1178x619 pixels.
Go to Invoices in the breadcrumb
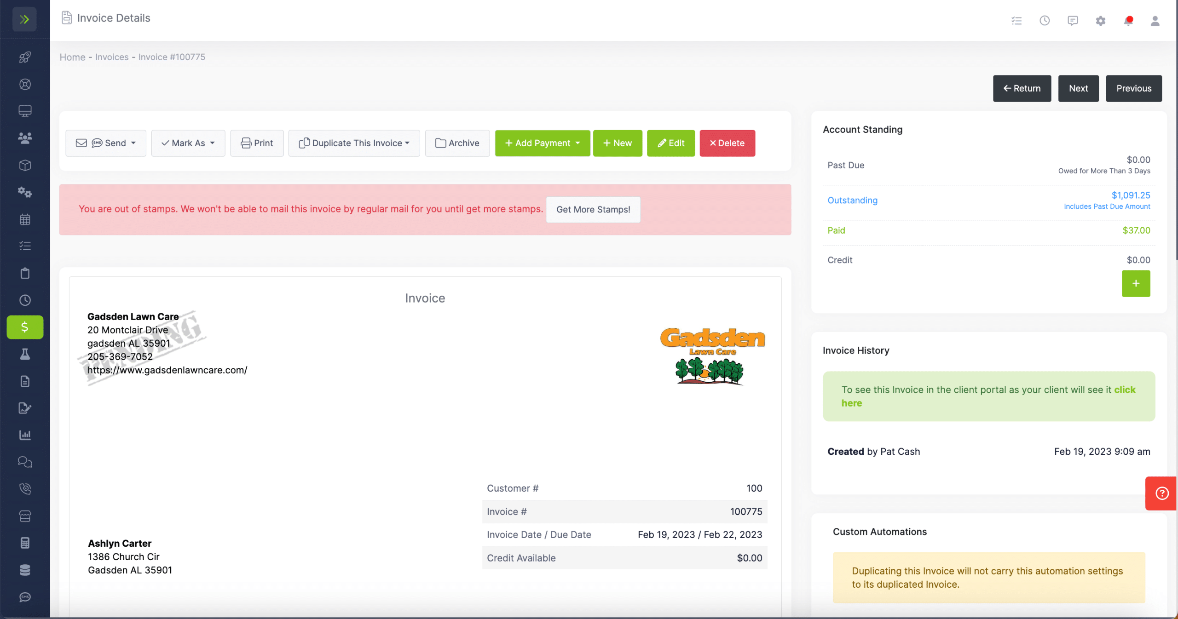(112, 57)
